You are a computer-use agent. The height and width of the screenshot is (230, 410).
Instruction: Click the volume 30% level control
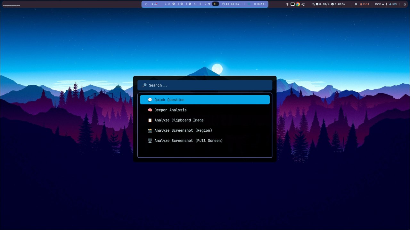tap(395, 4)
